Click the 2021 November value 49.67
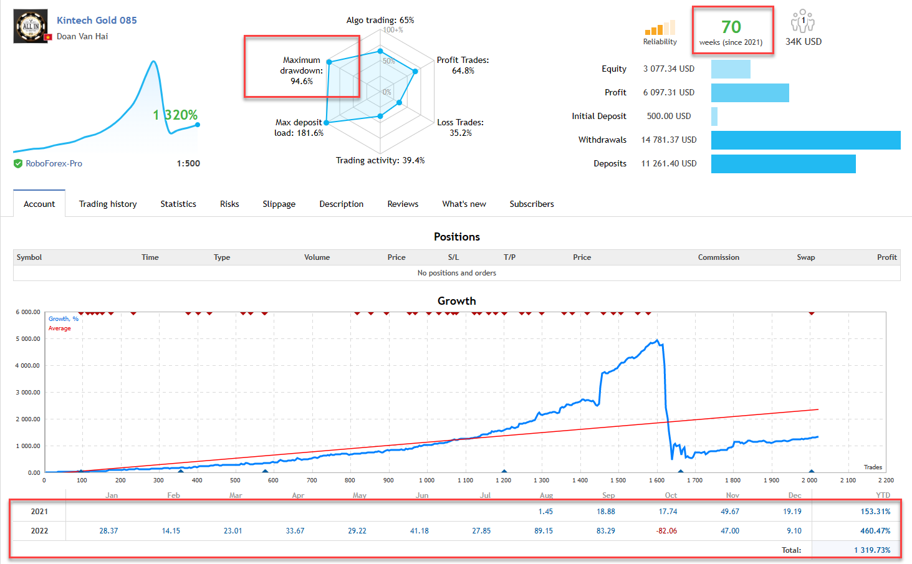 click(x=730, y=511)
